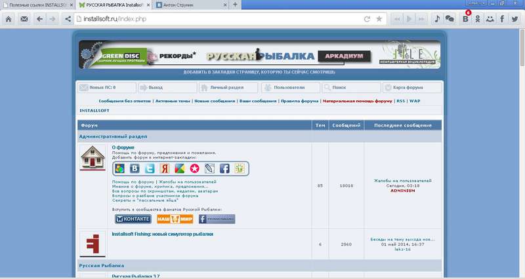The width and height of the screenshot is (525, 279).
Task: Click the smiley face toolbar icon
Action: [x=490, y=19]
